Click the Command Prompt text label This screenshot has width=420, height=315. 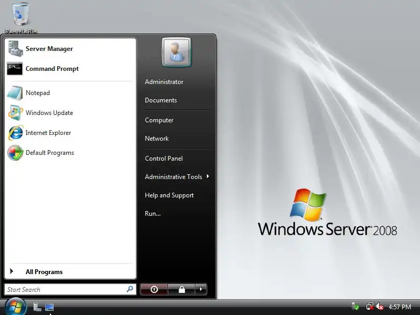52,69
